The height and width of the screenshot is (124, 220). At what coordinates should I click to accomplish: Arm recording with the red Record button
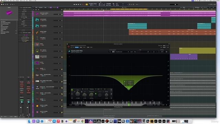click(83, 4)
